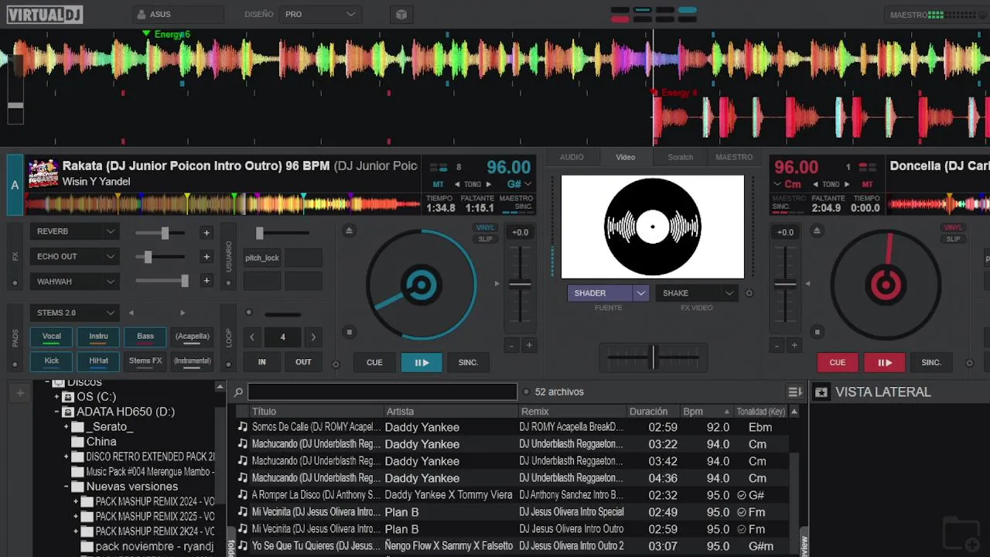Switch to the Video mixer tab
990x557 pixels.
(x=626, y=157)
